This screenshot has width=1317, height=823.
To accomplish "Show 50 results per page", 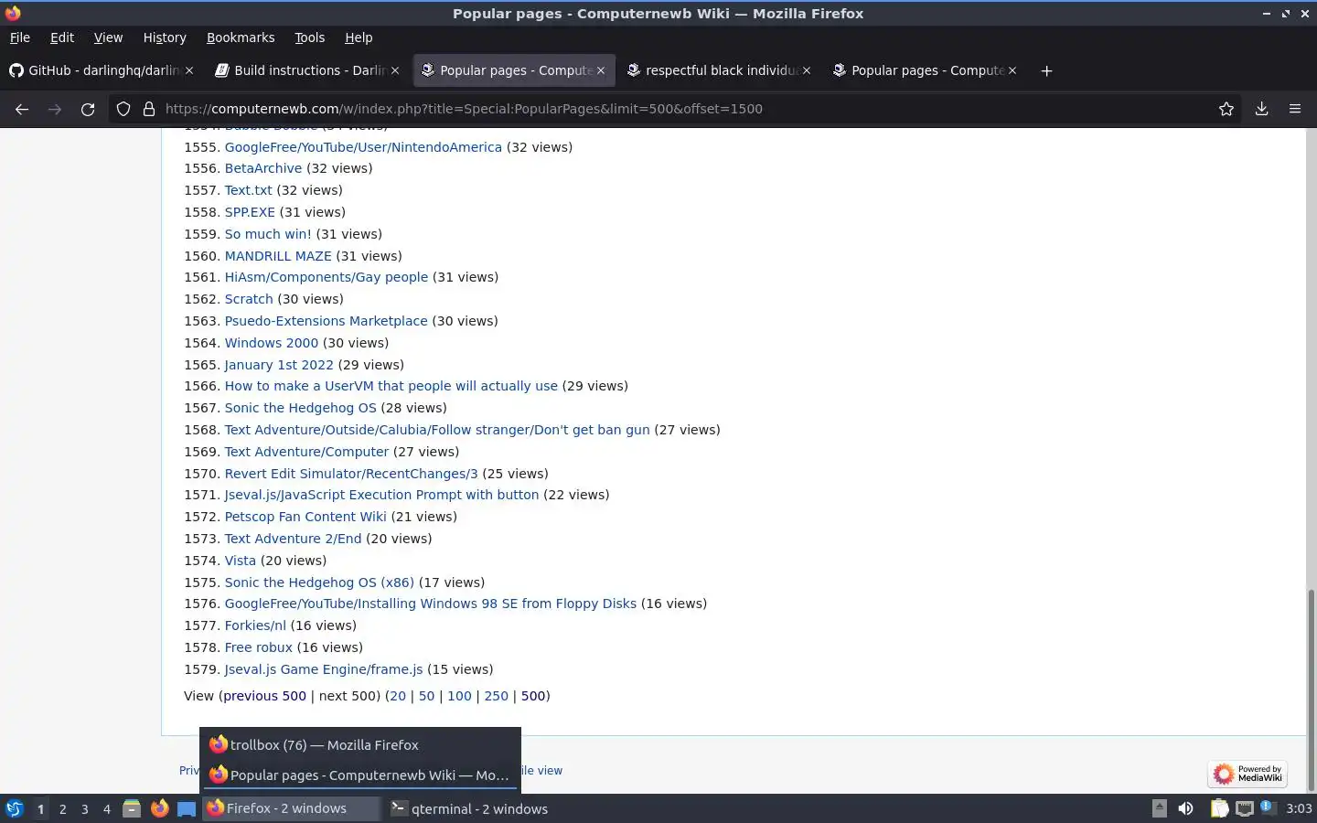I will (x=426, y=696).
